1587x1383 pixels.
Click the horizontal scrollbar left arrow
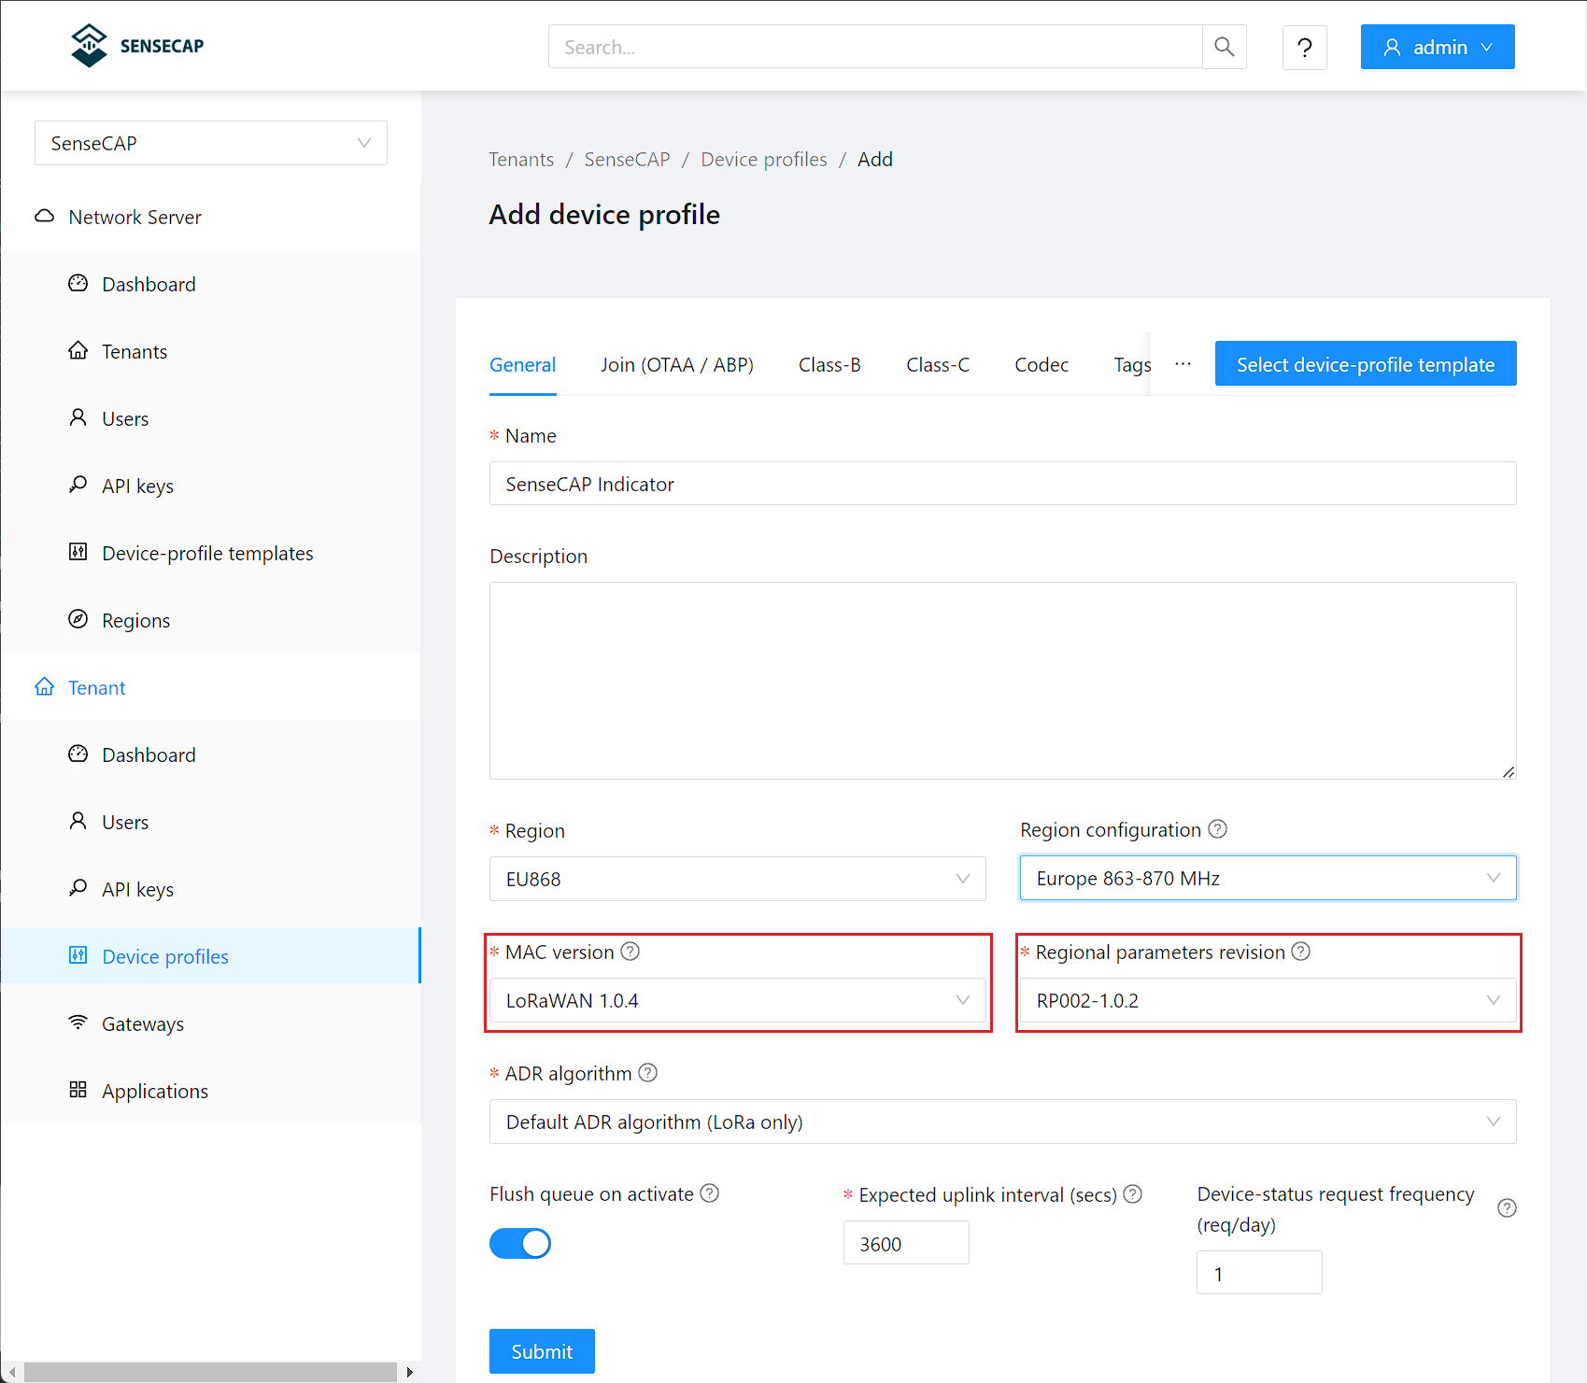pyautogui.click(x=12, y=1372)
